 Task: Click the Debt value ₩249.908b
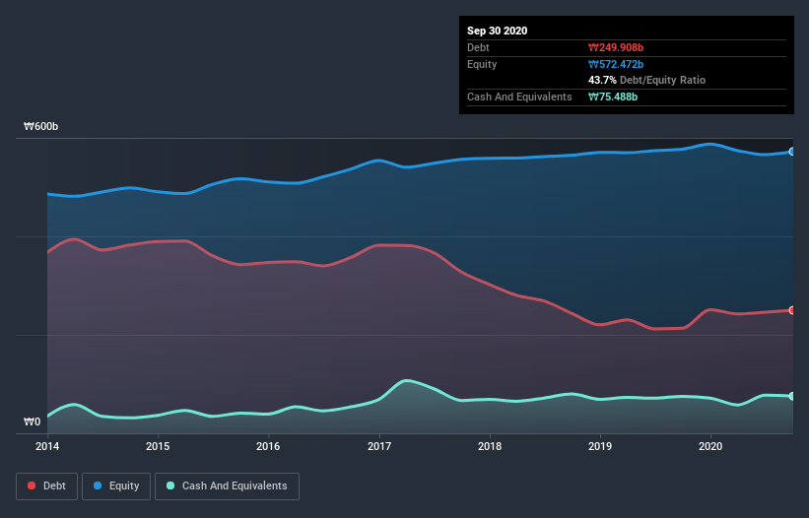pos(616,47)
